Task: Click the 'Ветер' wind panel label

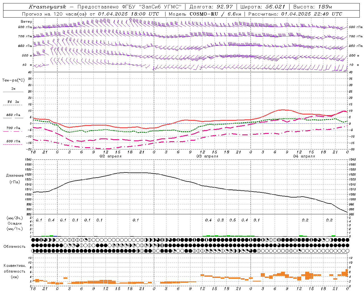Action: [x=26, y=22]
